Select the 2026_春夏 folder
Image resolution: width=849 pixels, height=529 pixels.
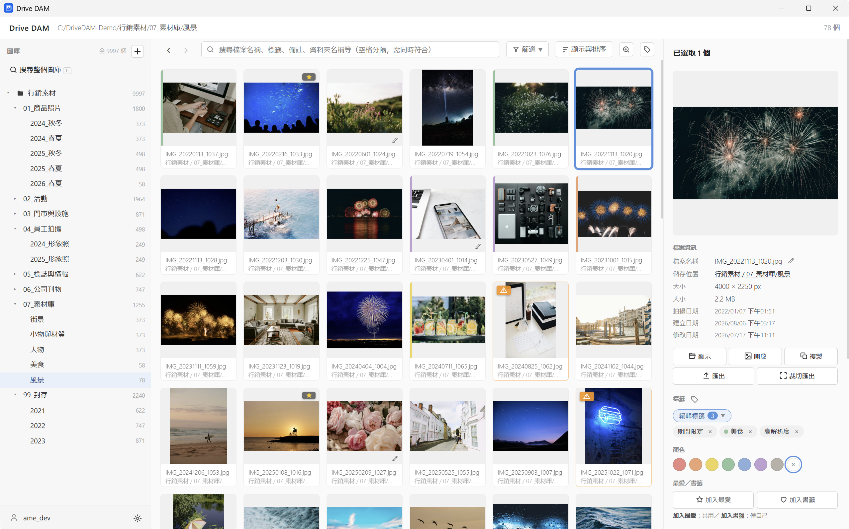click(75, 184)
